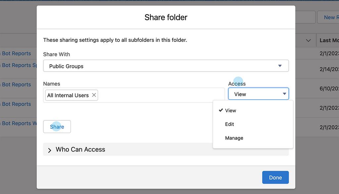Choose Edit from the Access list
This screenshot has height=194, width=339.
[x=229, y=124]
